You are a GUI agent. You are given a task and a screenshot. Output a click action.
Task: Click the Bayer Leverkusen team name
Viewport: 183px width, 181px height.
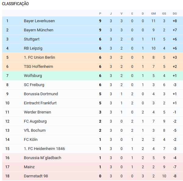39,21
